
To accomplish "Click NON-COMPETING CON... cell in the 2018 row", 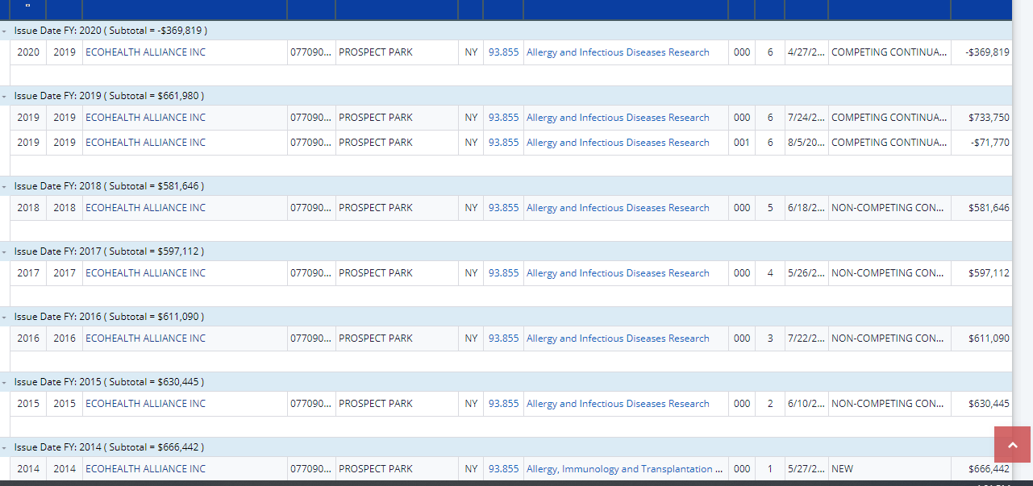I will (x=889, y=208).
